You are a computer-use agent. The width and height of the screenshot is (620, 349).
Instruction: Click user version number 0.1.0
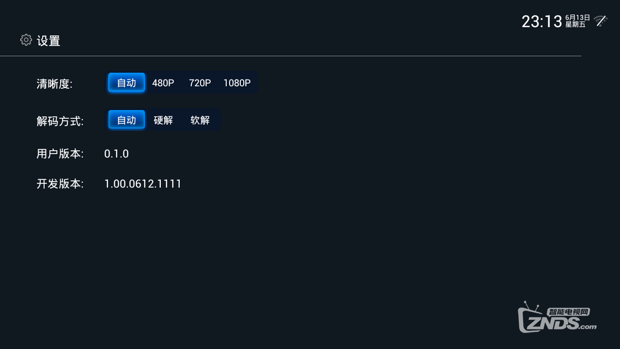click(x=116, y=154)
